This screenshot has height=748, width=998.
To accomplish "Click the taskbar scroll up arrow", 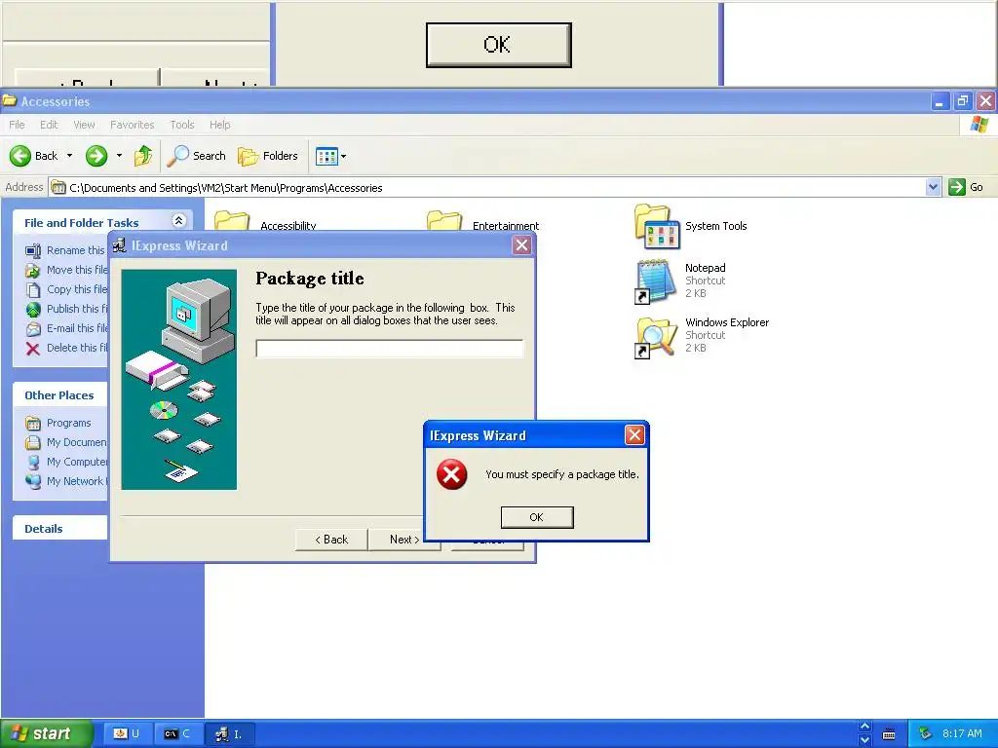I will coord(864,727).
